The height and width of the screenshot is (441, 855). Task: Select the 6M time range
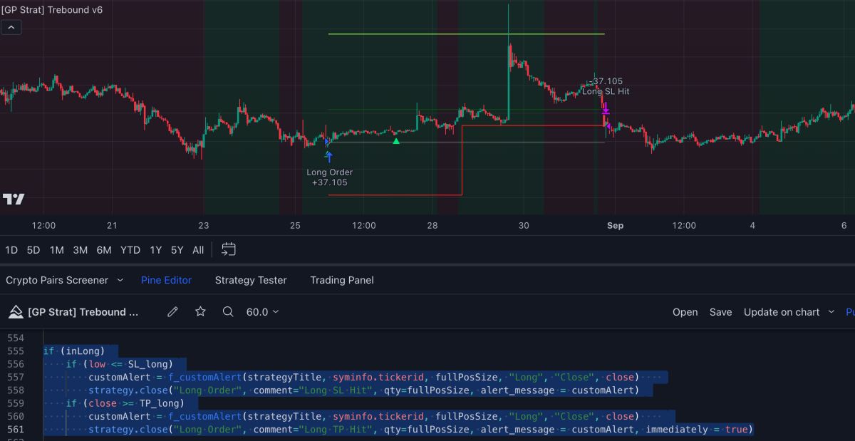104,250
